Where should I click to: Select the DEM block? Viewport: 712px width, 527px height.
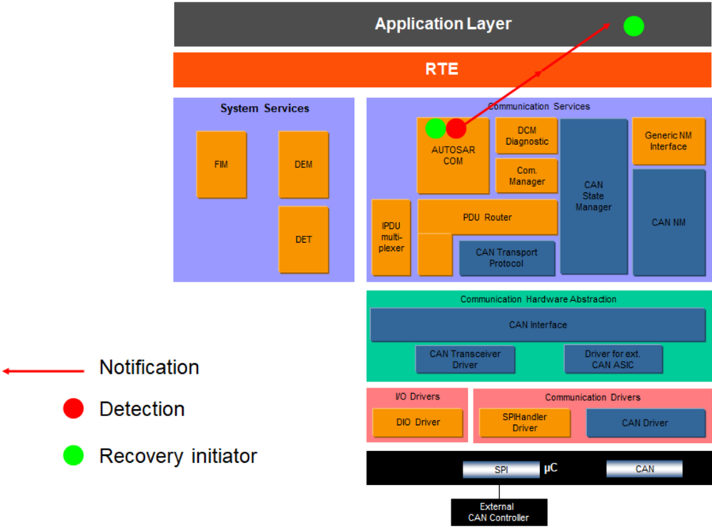[x=303, y=165]
